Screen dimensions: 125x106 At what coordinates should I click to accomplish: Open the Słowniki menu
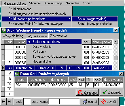tap(35, 3)
